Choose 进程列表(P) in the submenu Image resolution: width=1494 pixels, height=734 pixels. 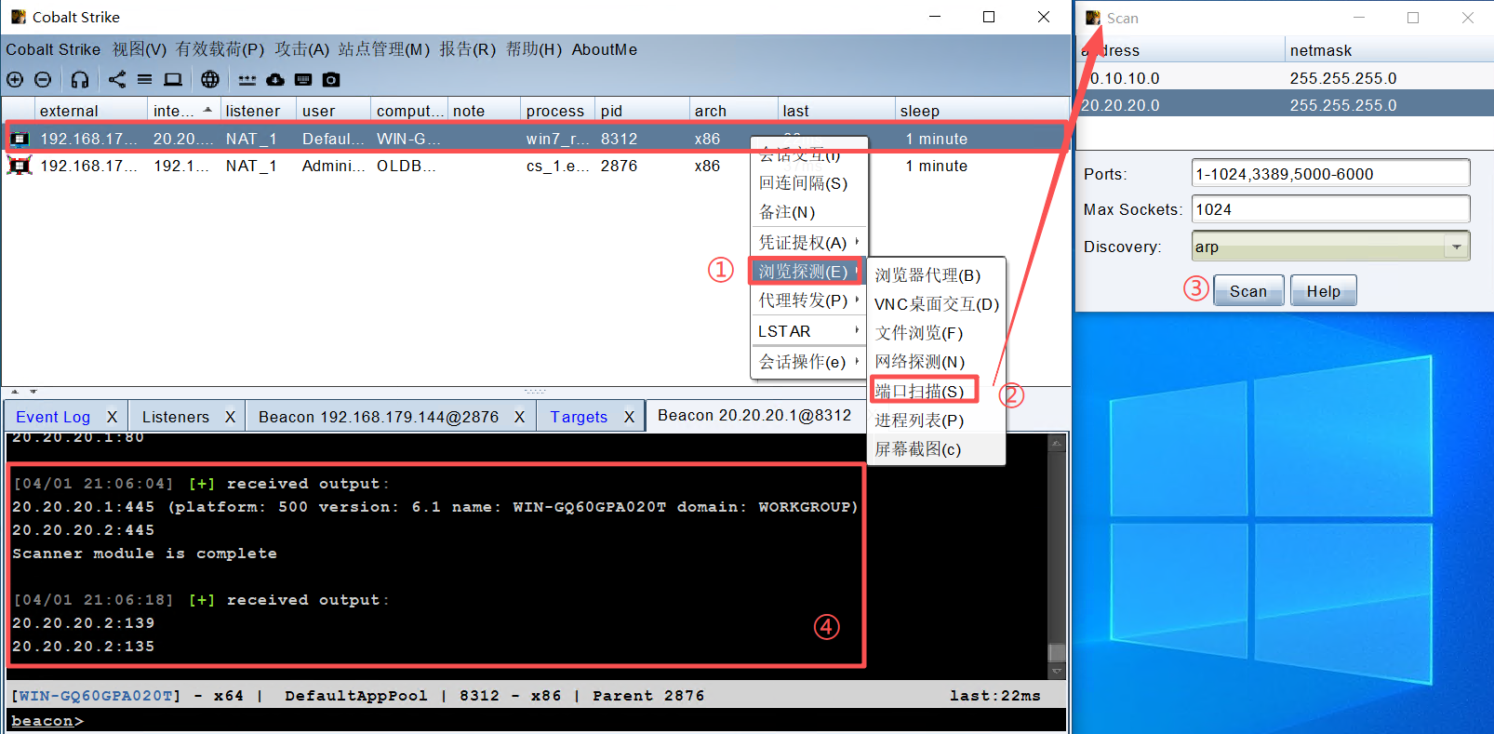tap(936, 420)
